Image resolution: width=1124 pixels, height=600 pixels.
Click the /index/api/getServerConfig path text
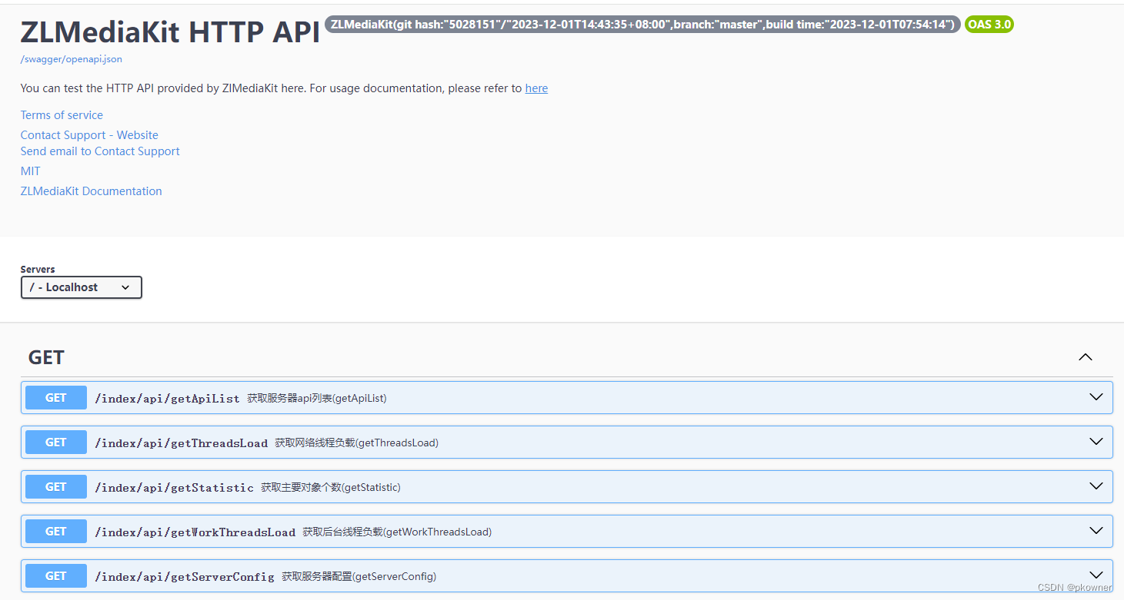pos(185,577)
